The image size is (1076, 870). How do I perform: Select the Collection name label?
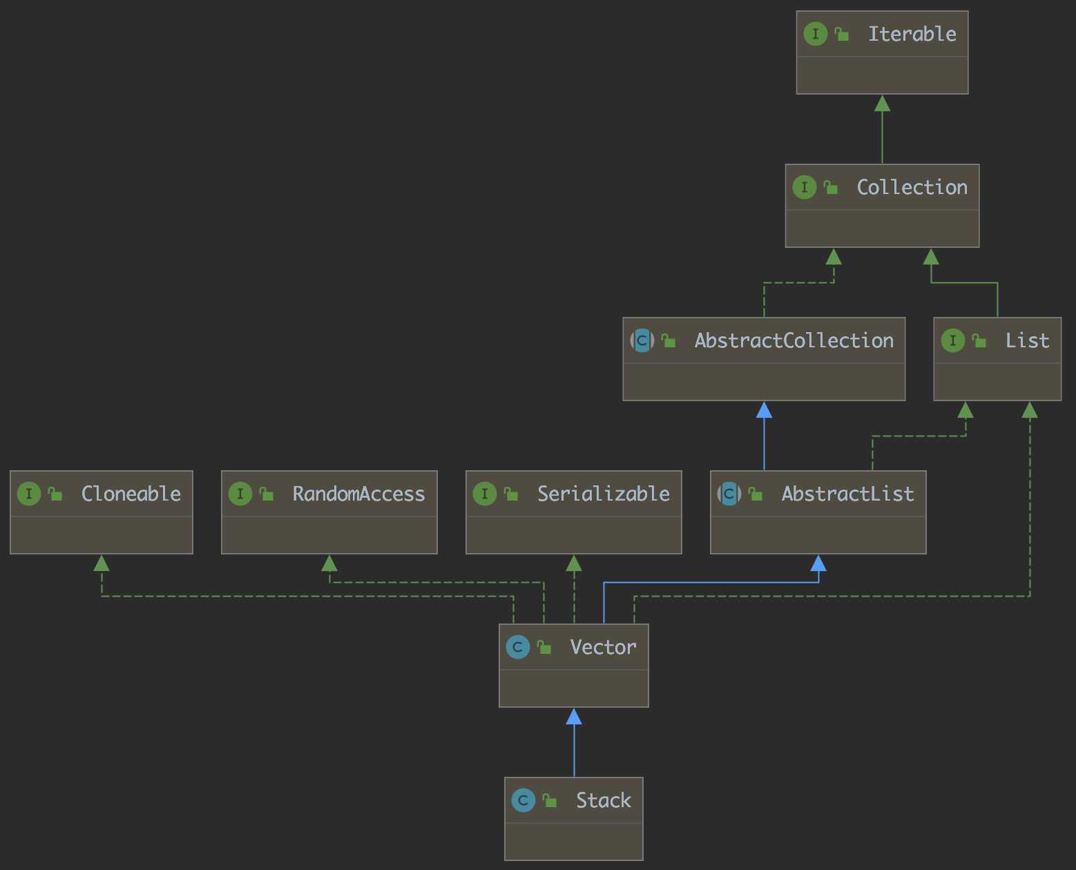click(x=912, y=187)
